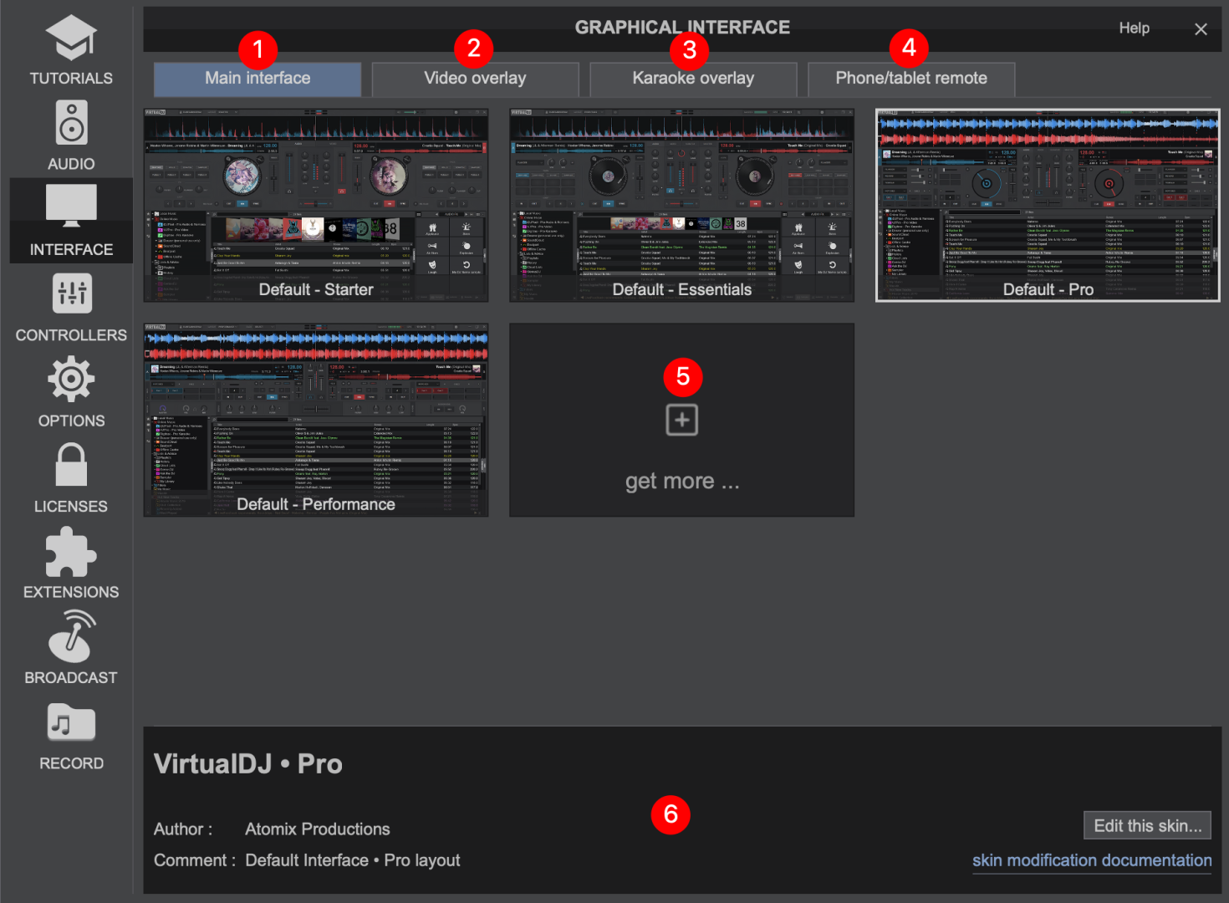1229x903 pixels.
Task: Open the Tutorials graduation cap icon
Action: click(x=71, y=38)
